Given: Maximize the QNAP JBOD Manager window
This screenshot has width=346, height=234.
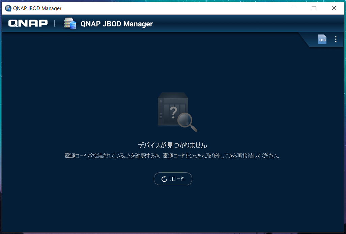Looking at the screenshot, I should 314,8.
